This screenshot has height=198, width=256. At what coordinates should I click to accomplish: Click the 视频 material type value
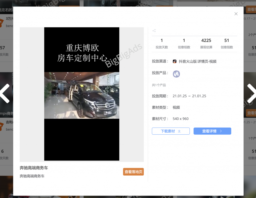pos(176,107)
